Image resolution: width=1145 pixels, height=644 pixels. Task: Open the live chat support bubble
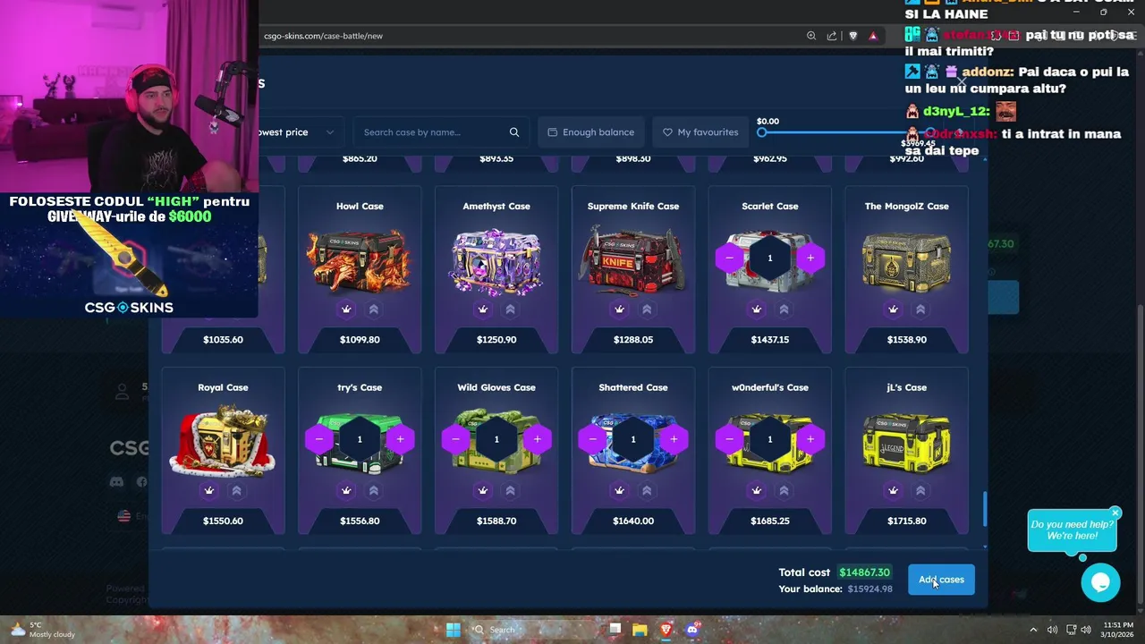[x=1100, y=583]
